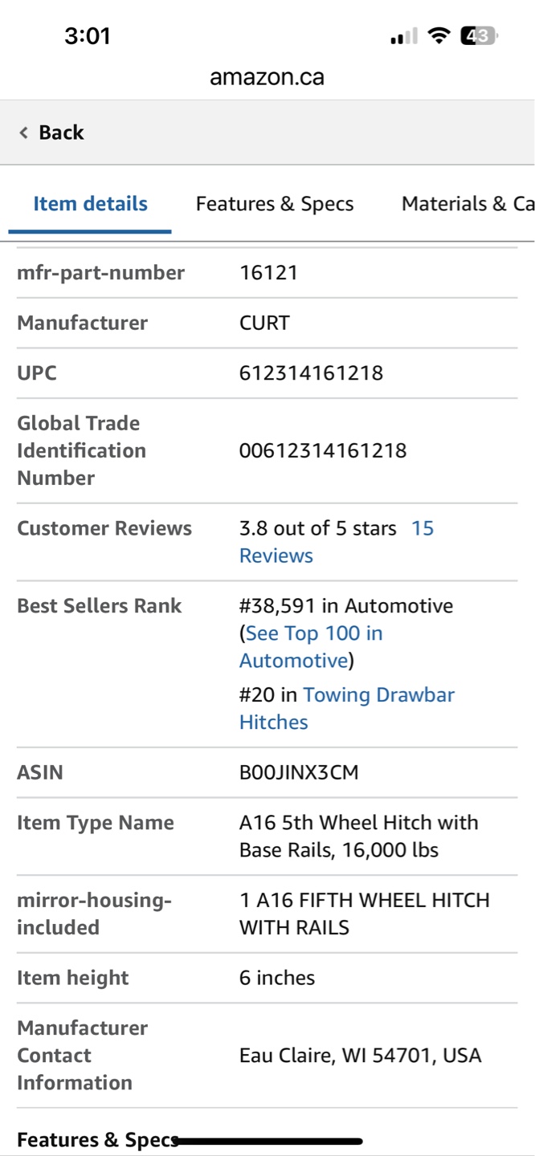Screen dimensions: 535x1156
Task: Tap the Features & Specs section heading
Action: pos(97,1140)
